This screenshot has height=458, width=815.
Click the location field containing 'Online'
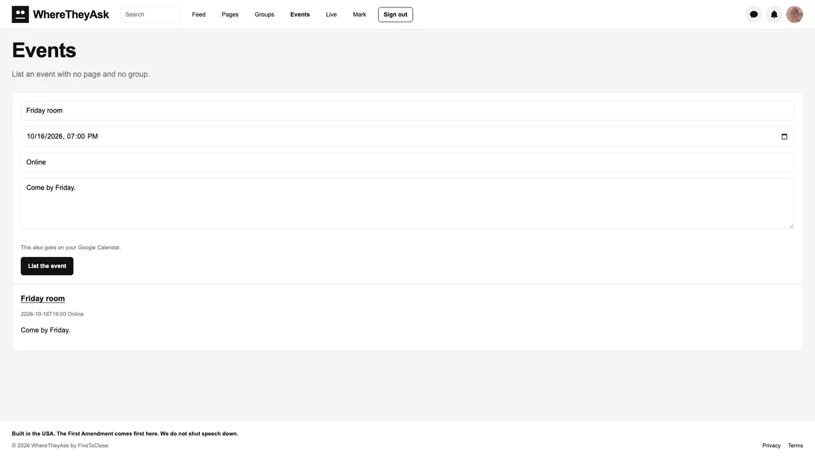(407, 162)
